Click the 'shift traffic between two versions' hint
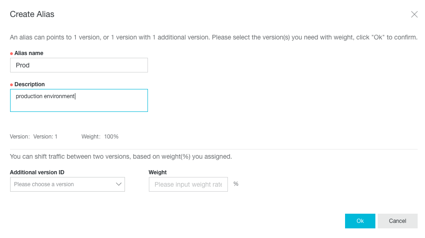Viewport: 425px width, 238px height. coord(121,156)
